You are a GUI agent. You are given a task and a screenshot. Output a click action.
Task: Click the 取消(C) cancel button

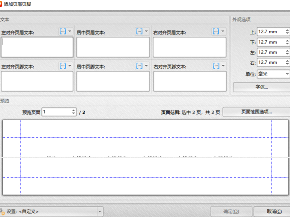(272, 211)
